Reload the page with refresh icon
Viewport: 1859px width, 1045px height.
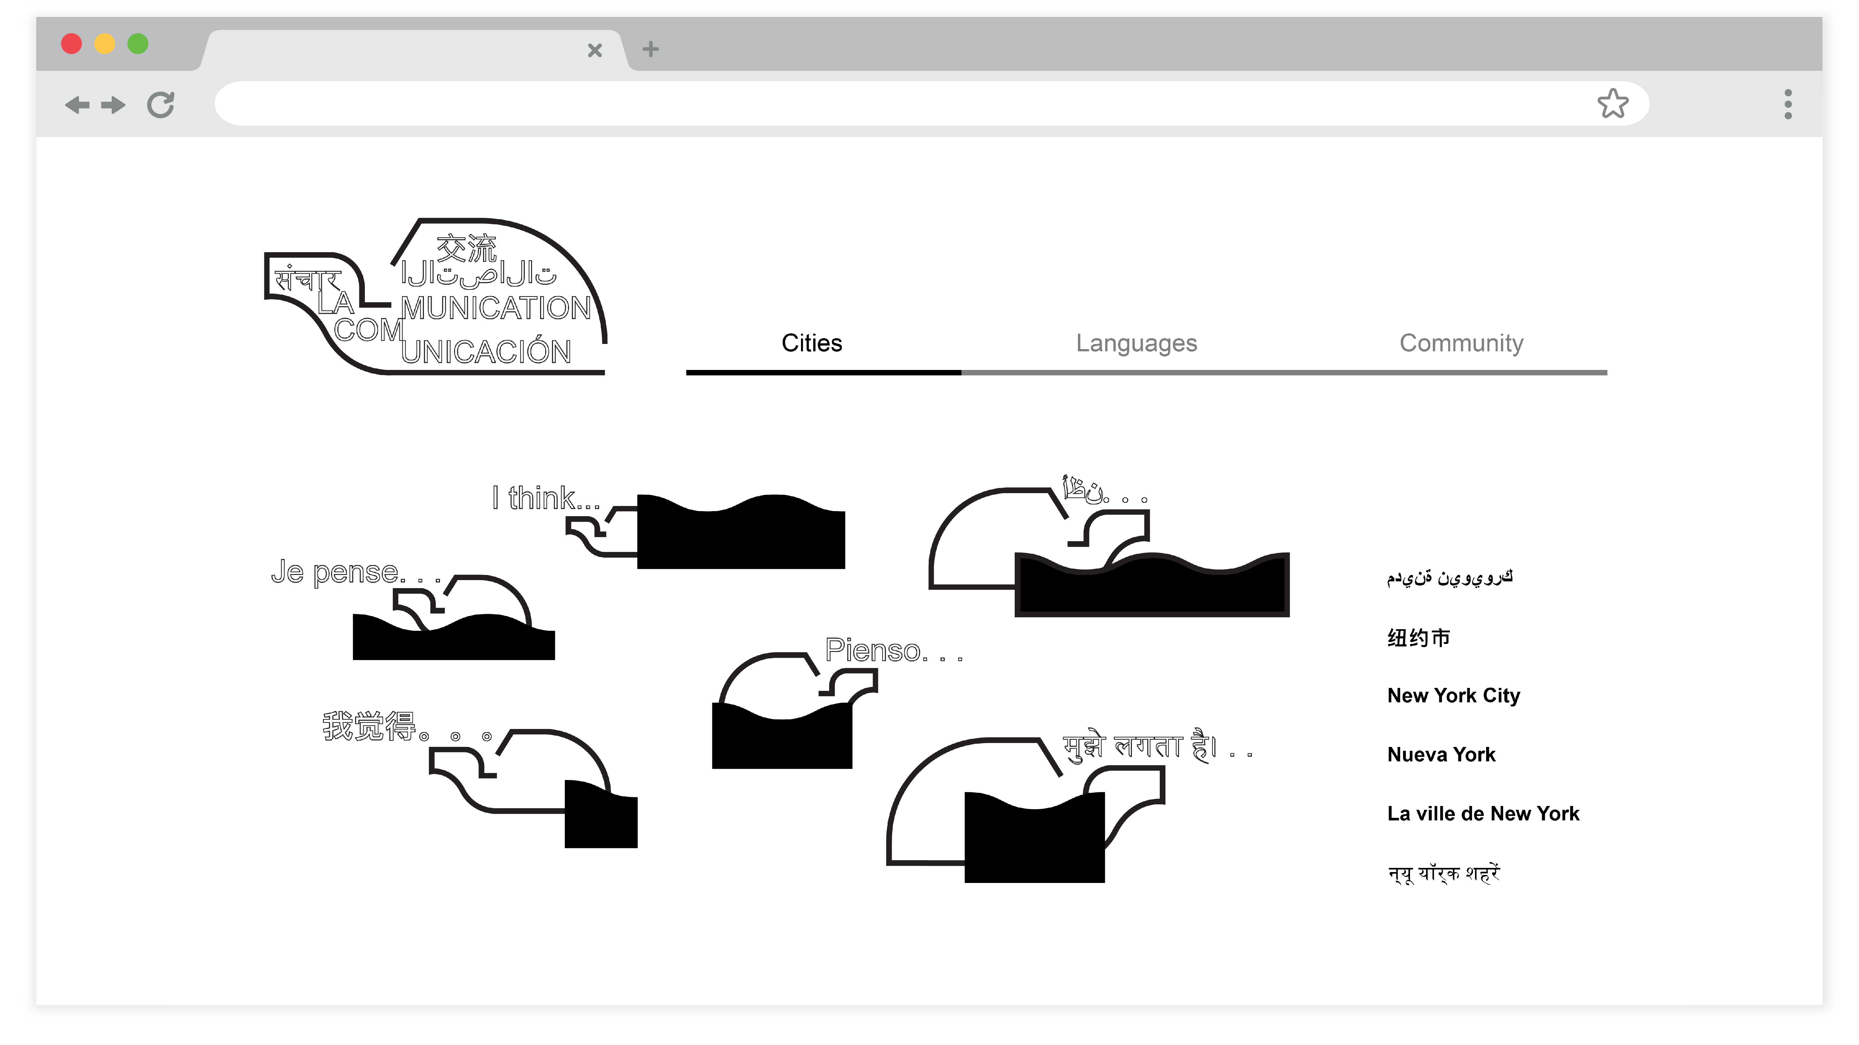pyautogui.click(x=161, y=105)
